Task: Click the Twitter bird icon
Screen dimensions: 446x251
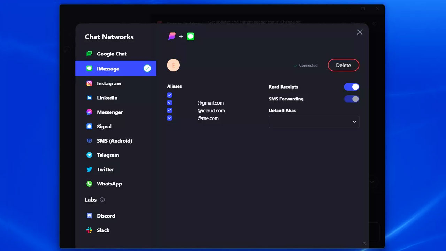Action: tap(90, 169)
